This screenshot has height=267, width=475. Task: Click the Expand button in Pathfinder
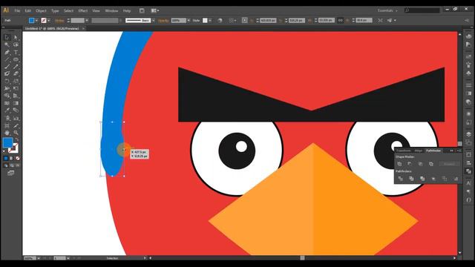449,164
